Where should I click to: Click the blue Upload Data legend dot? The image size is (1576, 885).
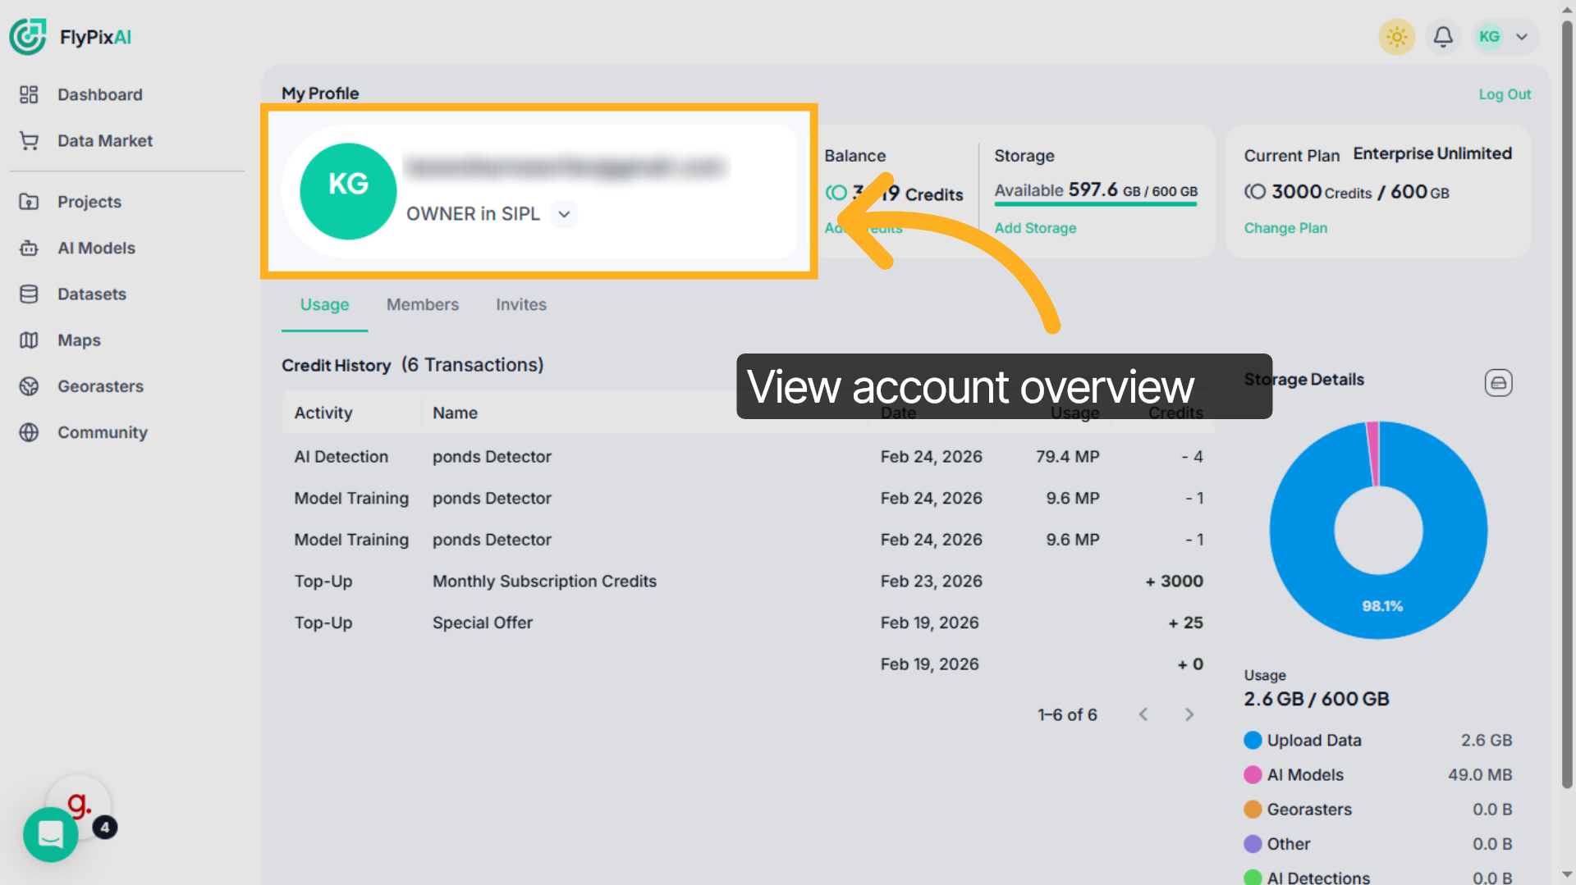pos(1253,740)
